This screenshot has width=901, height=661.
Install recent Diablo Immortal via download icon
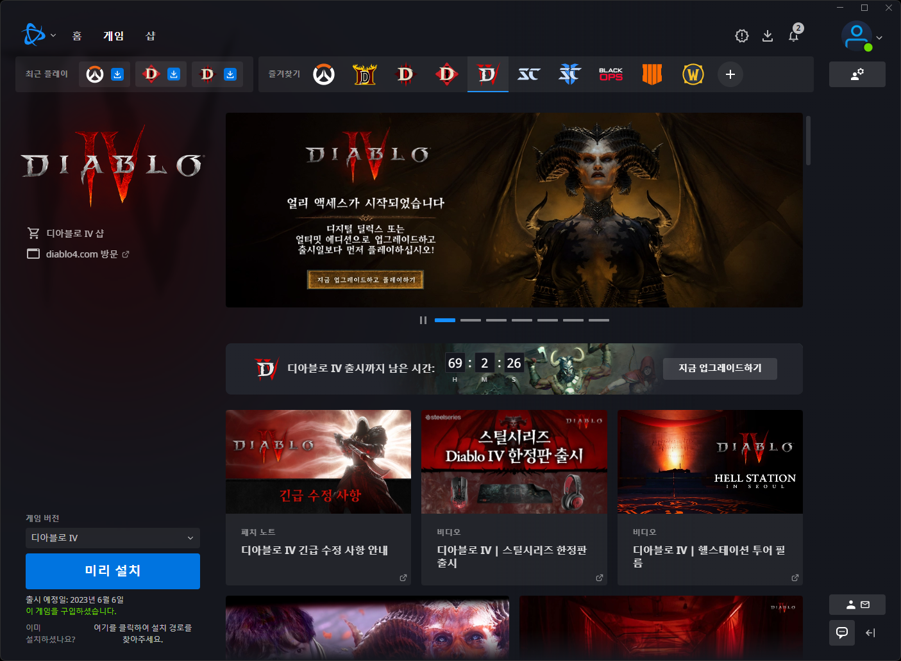click(174, 74)
